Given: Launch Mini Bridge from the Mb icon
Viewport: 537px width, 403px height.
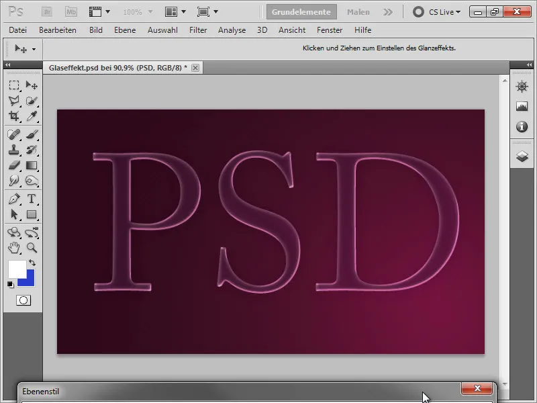Looking at the screenshot, I should (71, 12).
